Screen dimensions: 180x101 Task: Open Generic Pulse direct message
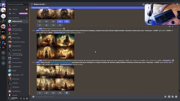[x=18, y=50]
